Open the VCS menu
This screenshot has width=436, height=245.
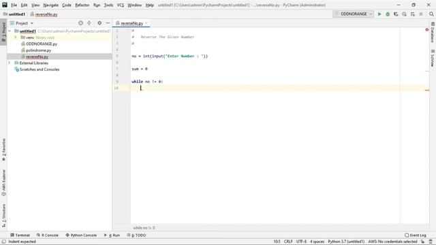121,5
